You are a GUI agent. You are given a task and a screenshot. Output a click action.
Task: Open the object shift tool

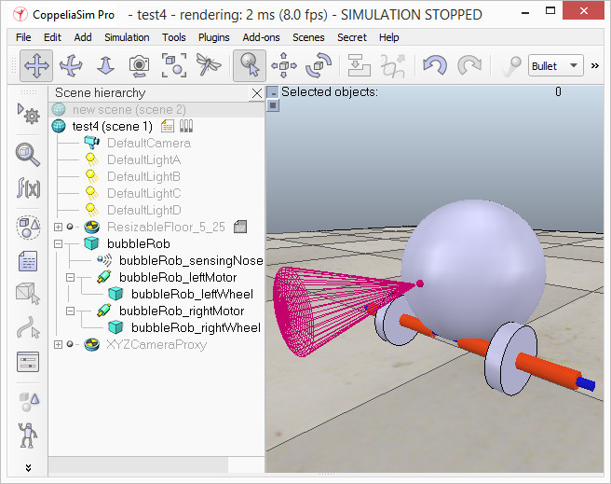click(284, 65)
